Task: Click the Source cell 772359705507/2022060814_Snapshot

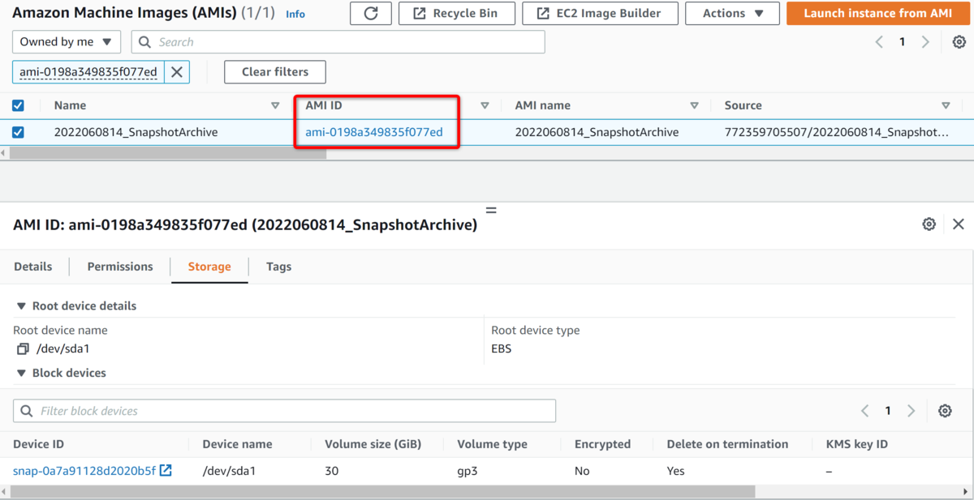Action: pos(836,132)
